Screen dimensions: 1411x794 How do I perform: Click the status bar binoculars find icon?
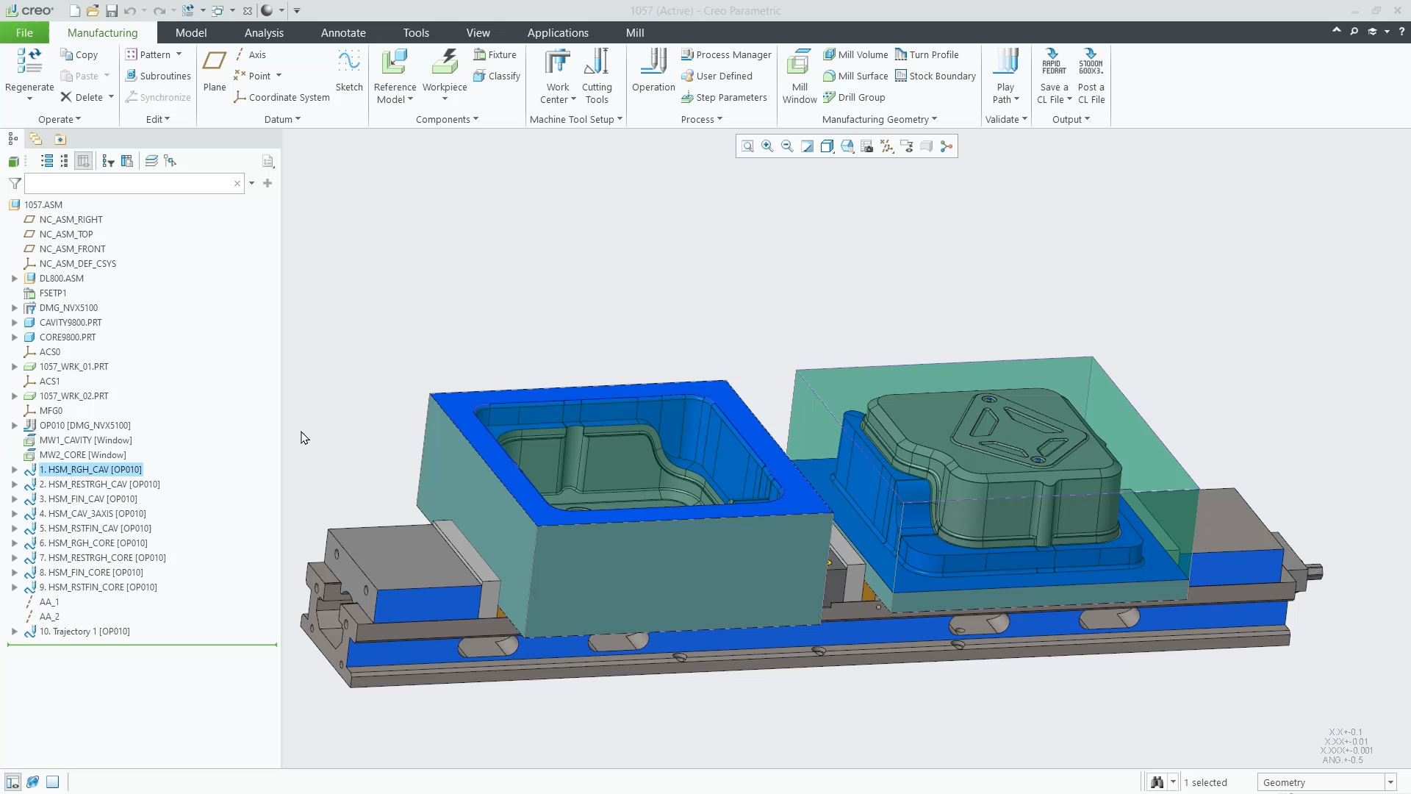tap(1157, 782)
